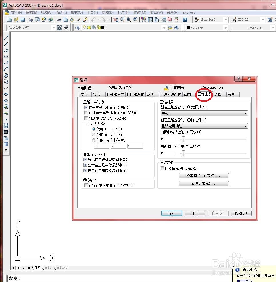Select the Line draw tool

point(6,38)
